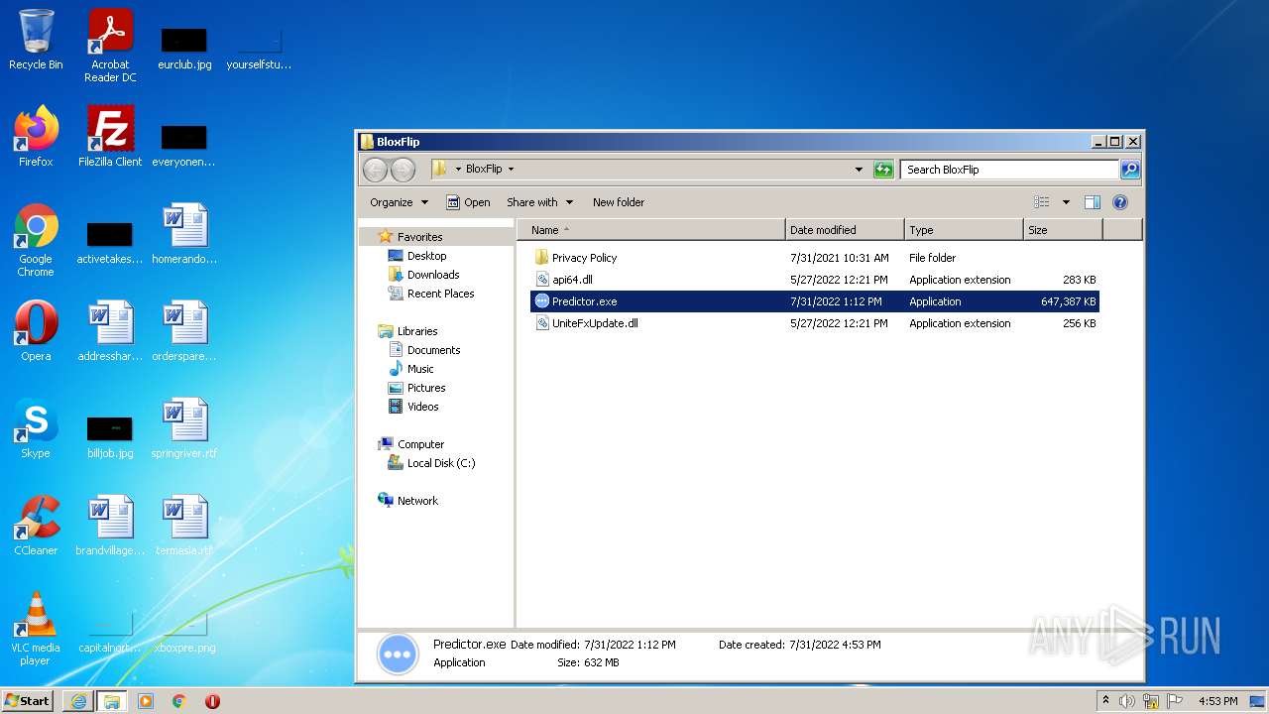Click Windows Explorer taskbar button
The image size is (1269, 714).
(111, 701)
